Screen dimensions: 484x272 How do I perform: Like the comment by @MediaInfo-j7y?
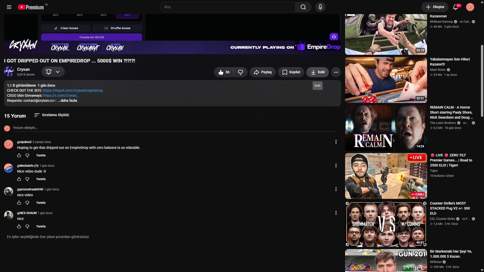coord(19,179)
